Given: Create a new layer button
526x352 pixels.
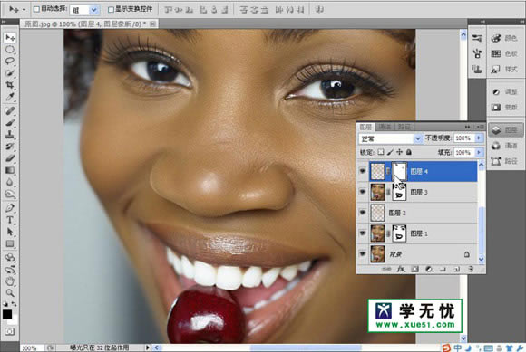Looking at the screenshot, I should click(x=456, y=269).
